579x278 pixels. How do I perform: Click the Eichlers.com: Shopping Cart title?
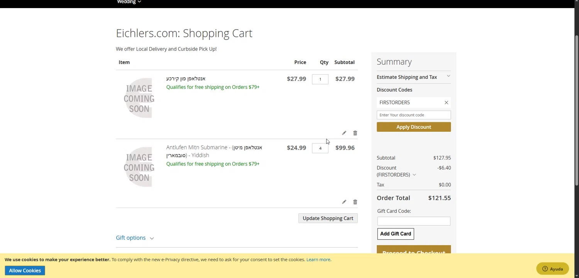184,33
